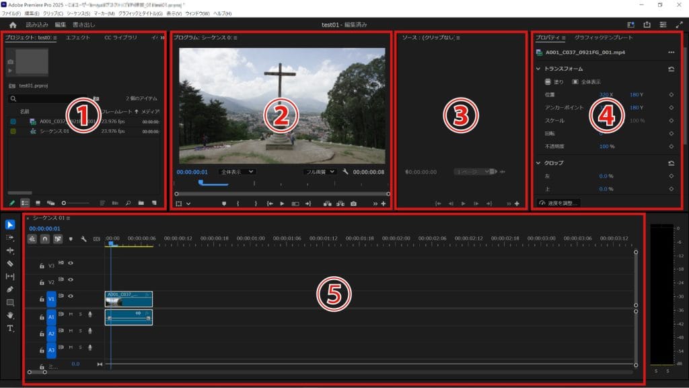689x388 pixels.
Task: Toggle the lock on track V3
Action: click(x=42, y=265)
